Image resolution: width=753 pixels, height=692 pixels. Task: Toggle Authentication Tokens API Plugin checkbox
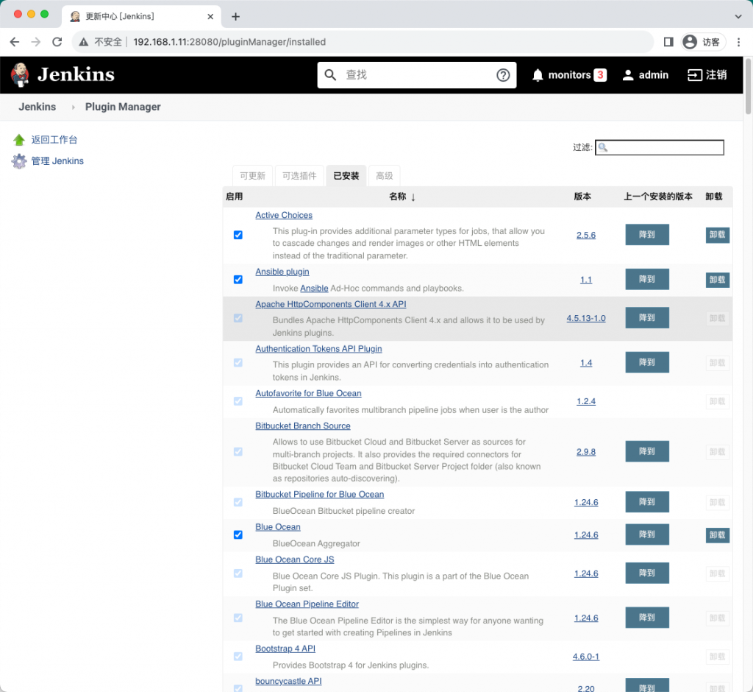[x=238, y=363]
